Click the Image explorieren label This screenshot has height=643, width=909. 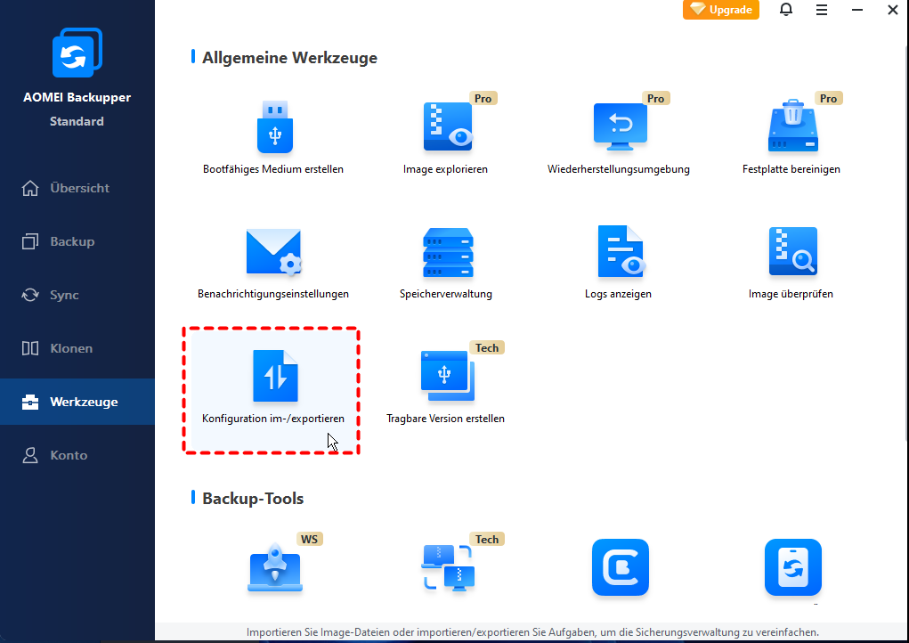(445, 169)
